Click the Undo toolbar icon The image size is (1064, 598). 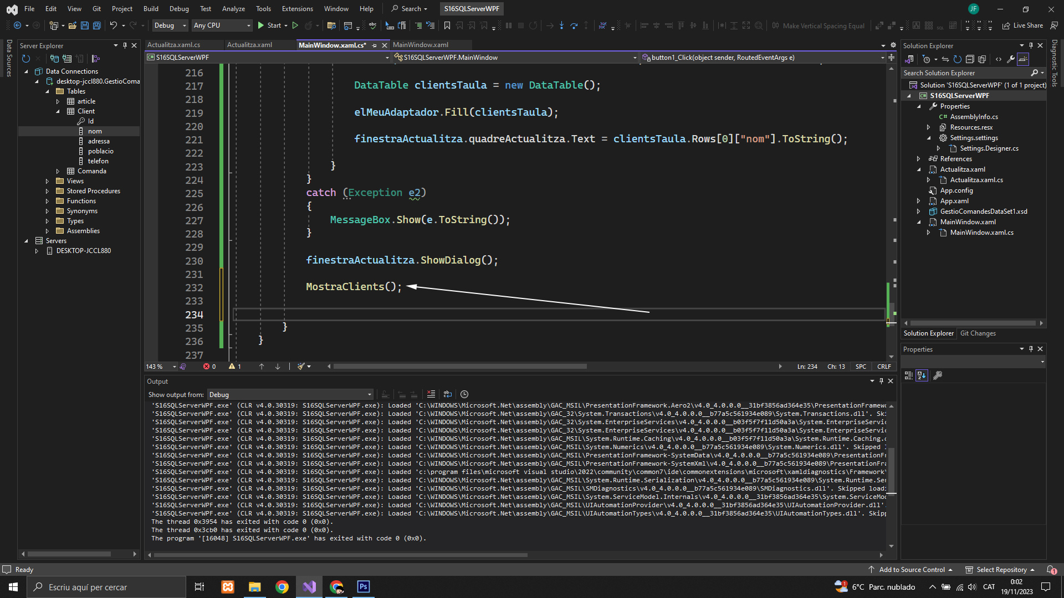tap(113, 25)
